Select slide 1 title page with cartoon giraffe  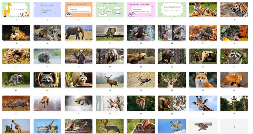click(16, 10)
